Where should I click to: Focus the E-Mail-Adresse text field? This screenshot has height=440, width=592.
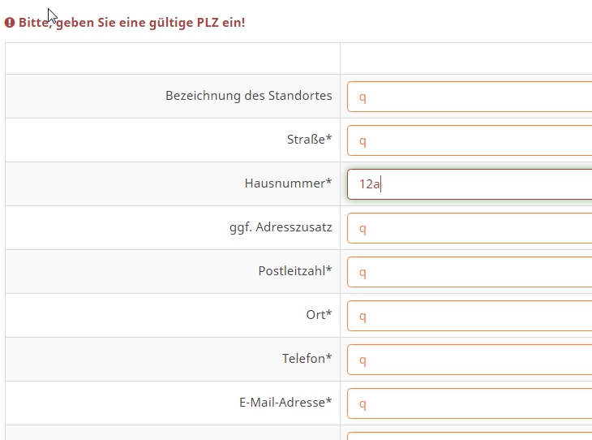coord(470,403)
